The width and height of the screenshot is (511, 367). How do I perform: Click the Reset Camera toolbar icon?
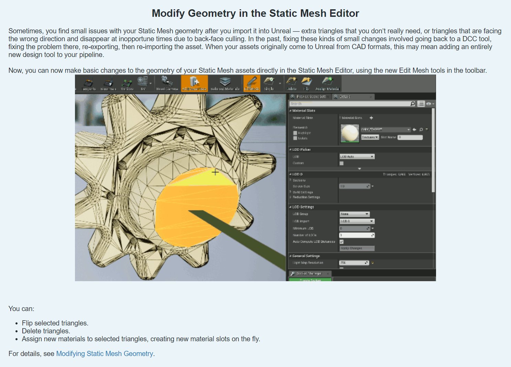167,84
